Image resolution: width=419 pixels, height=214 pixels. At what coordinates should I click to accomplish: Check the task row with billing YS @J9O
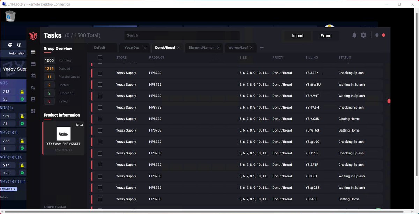pyautogui.click(x=100, y=142)
